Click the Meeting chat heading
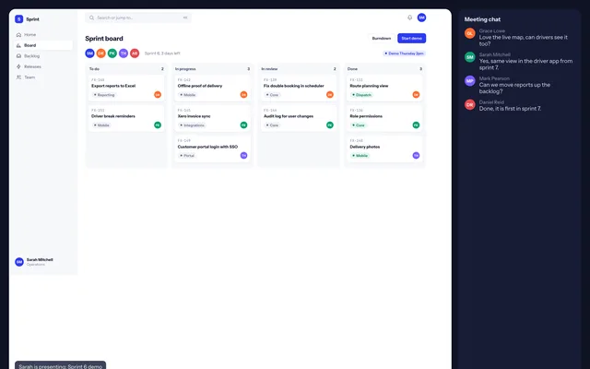Viewport: 590px width, 369px height. pos(482,19)
